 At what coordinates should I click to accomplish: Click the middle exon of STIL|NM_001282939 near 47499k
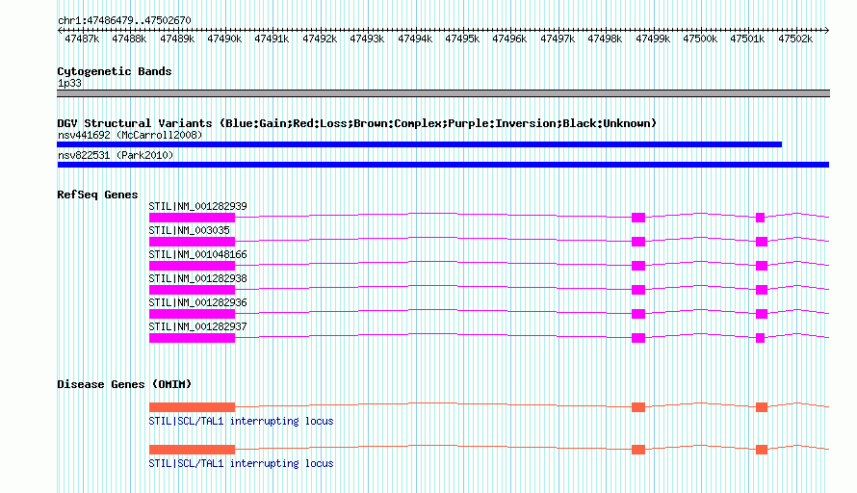(638, 218)
